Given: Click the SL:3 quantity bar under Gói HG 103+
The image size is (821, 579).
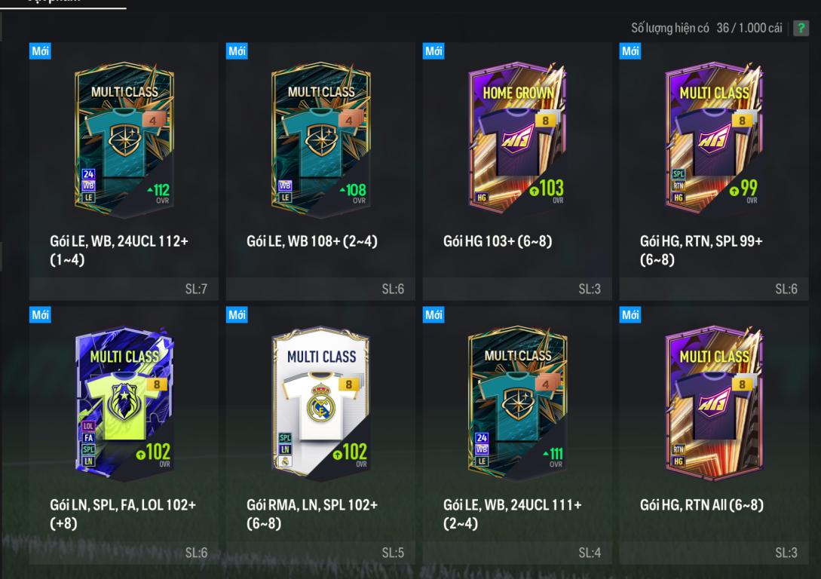Looking at the screenshot, I should [x=517, y=289].
